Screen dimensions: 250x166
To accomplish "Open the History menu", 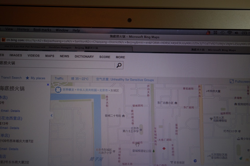I will click(23, 29).
